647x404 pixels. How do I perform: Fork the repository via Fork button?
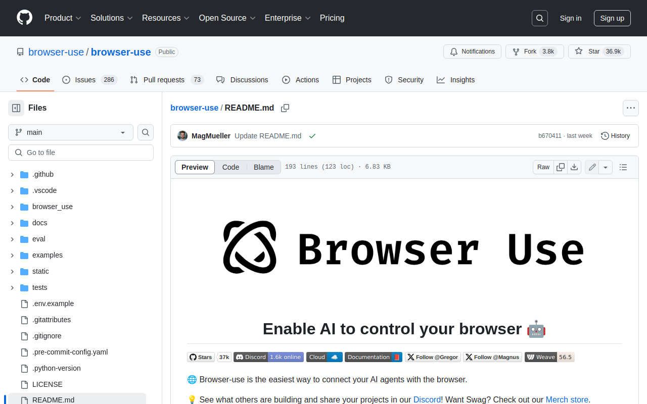point(535,52)
